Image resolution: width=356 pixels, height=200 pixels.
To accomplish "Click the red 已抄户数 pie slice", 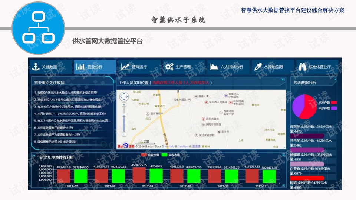I will click(309, 107).
